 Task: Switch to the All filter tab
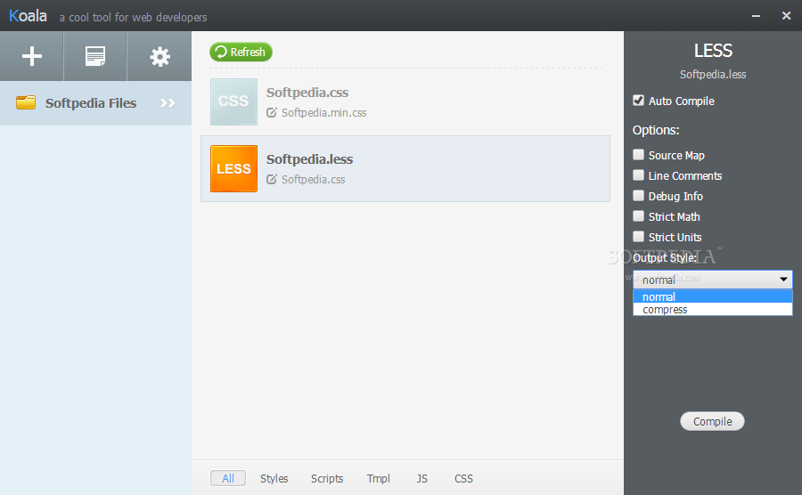click(x=228, y=479)
